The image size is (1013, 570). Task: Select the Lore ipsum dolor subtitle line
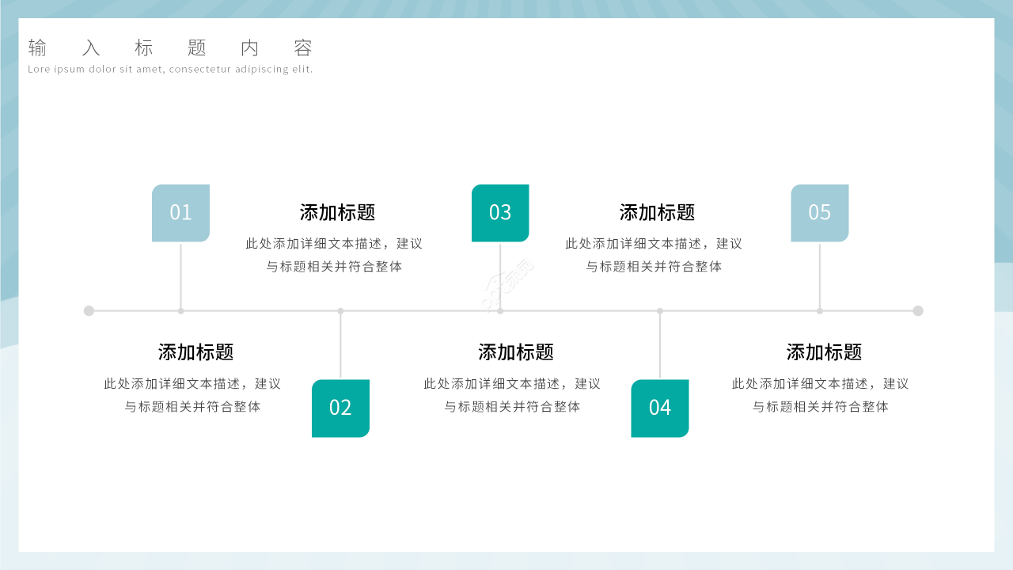click(170, 69)
